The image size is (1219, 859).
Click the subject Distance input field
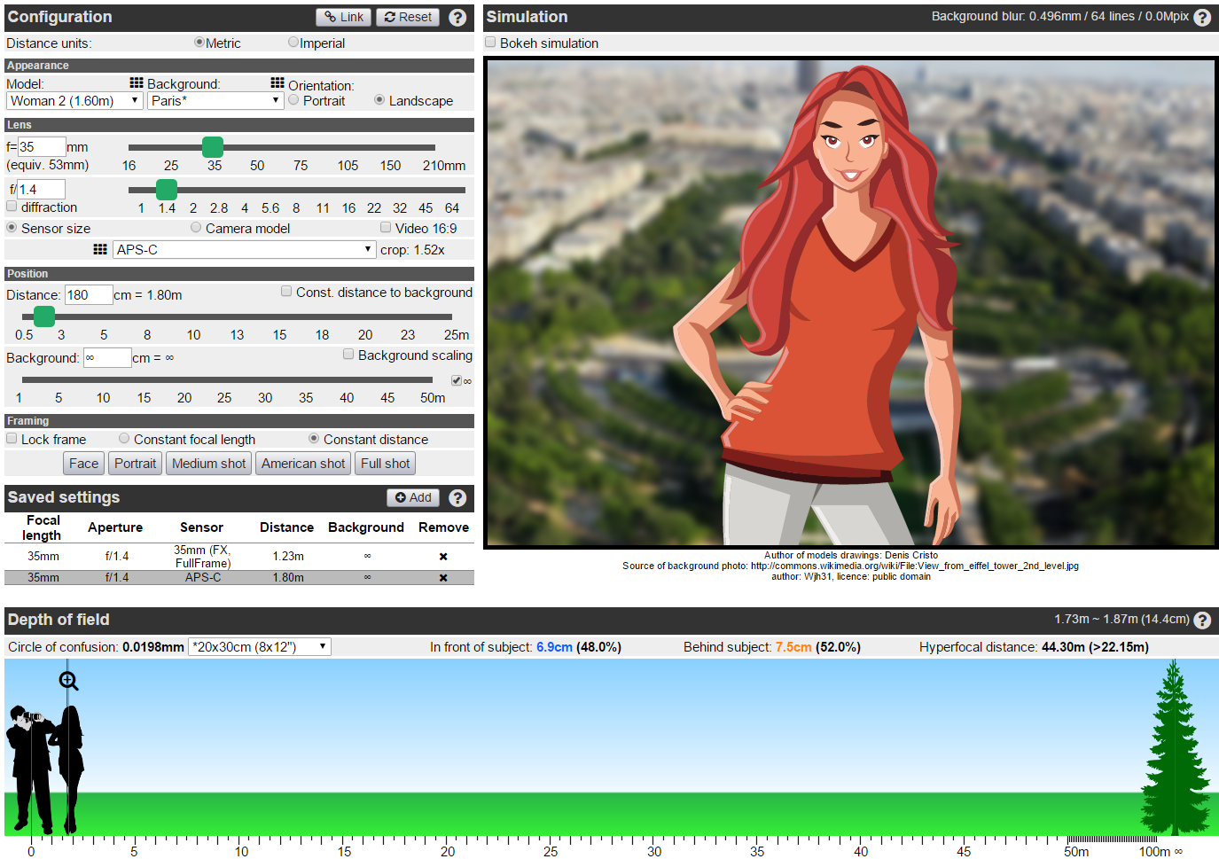click(88, 295)
